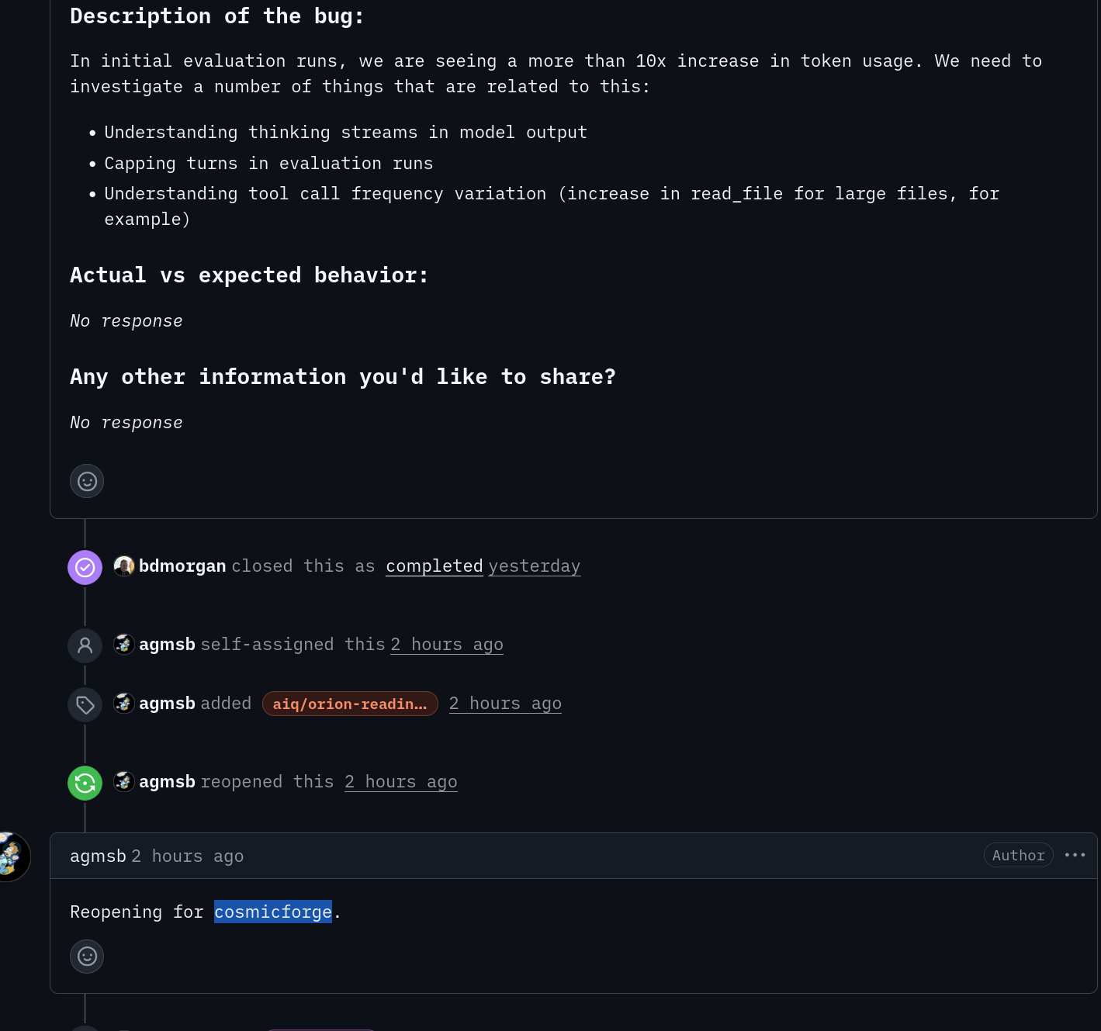Open the reopening comment's three-dot options menu

(x=1075, y=855)
